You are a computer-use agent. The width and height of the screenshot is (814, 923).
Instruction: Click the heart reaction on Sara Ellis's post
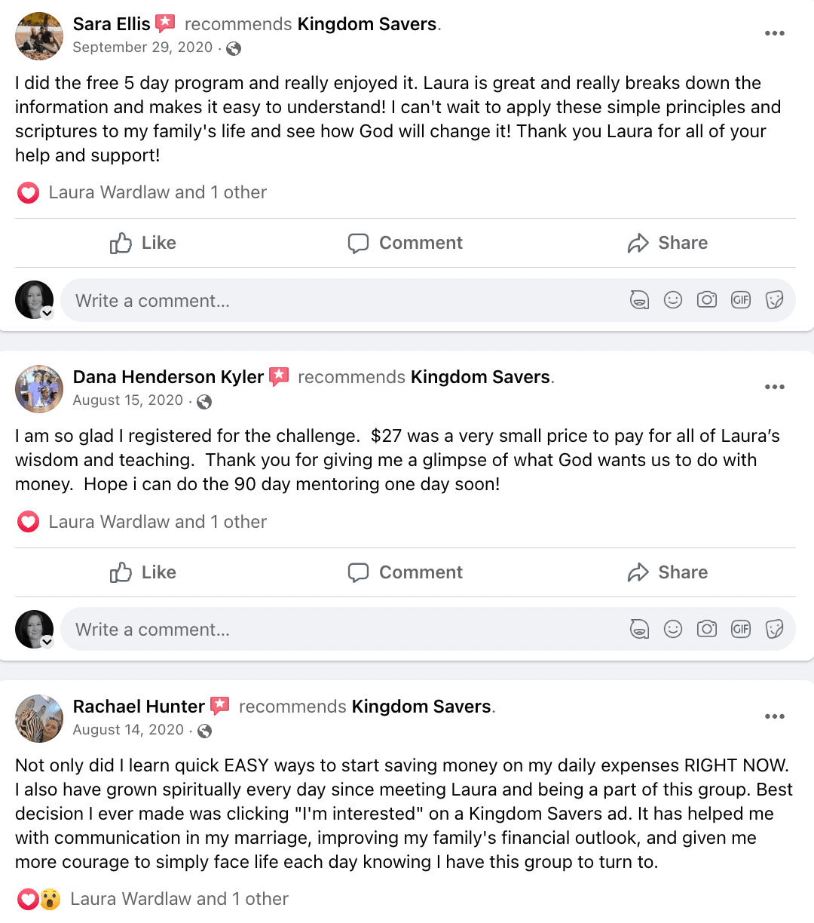29,193
